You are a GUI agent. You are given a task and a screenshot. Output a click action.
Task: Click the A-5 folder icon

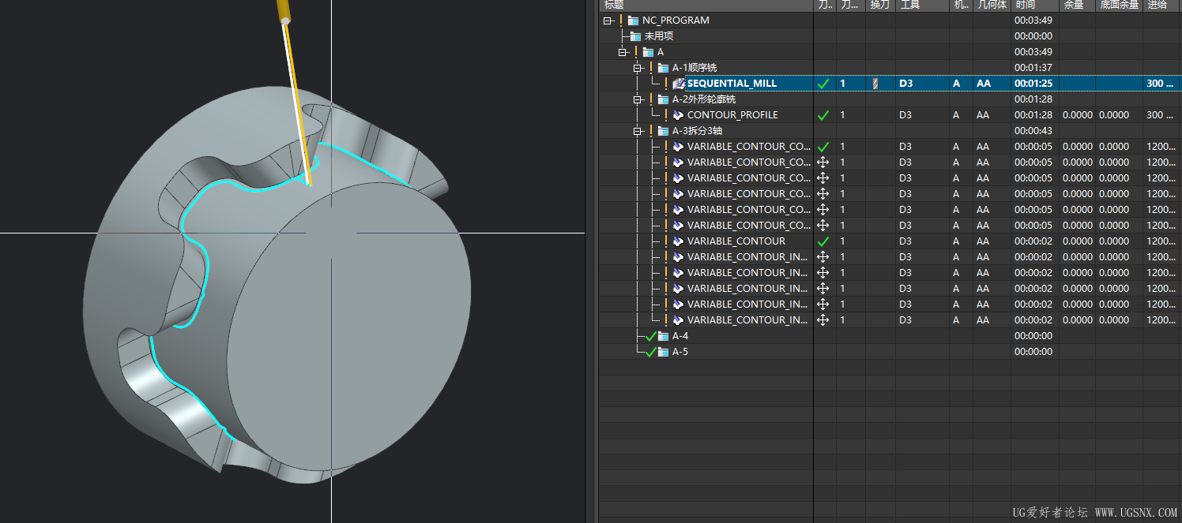point(664,352)
